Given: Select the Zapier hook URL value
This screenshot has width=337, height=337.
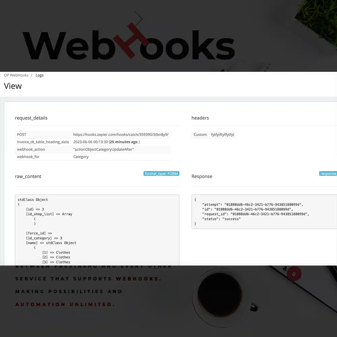Looking at the screenshot, I should 121,134.
